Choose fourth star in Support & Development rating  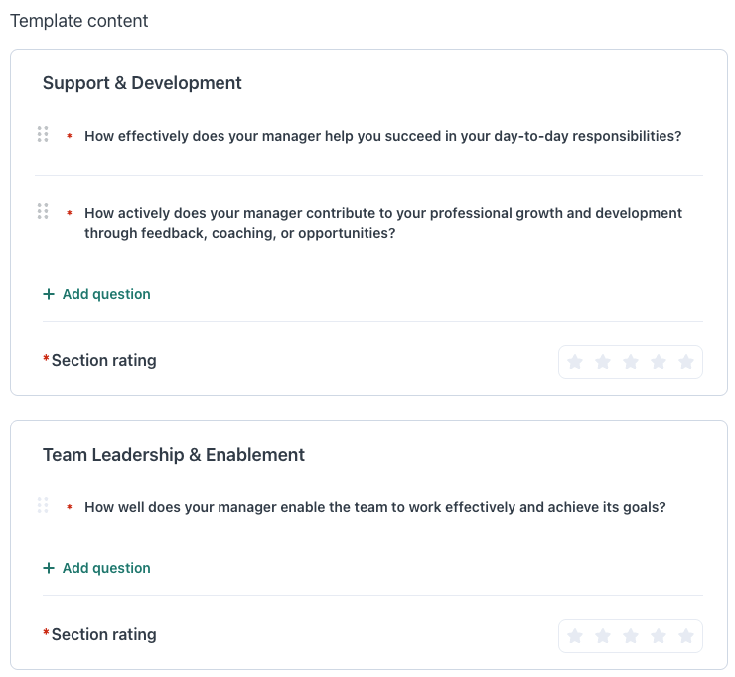[659, 362]
